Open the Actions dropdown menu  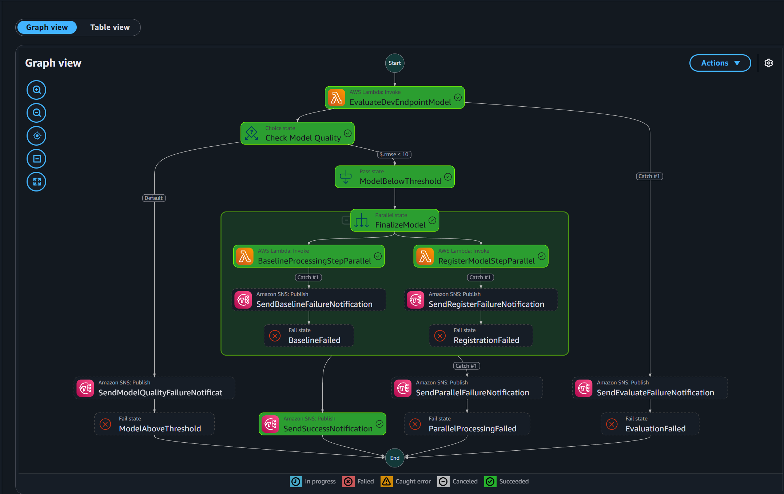pyautogui.click(x=720, y=63)
